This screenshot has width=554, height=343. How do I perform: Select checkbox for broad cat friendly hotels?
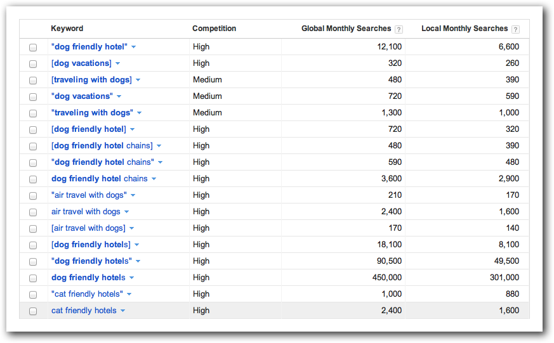point(33,311)
